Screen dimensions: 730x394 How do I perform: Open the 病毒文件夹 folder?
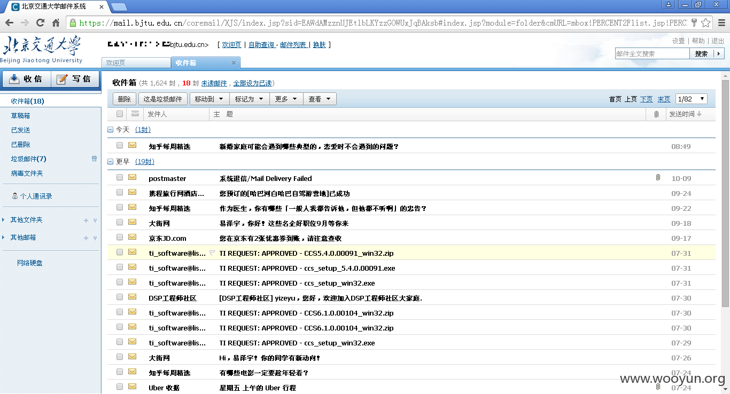pos(27,173)
